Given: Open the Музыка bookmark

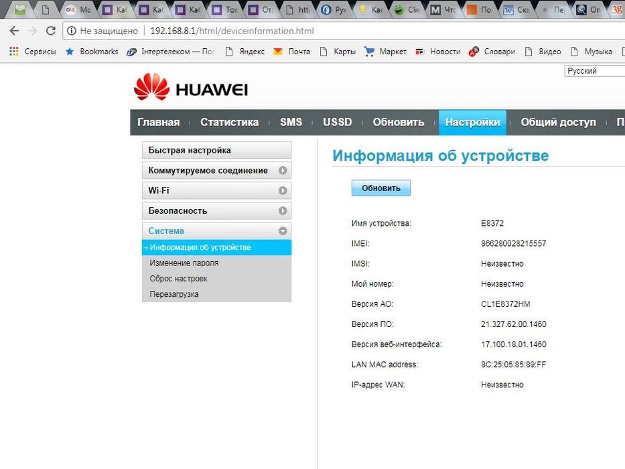Looking at the screenshot, I should [591, 52].
